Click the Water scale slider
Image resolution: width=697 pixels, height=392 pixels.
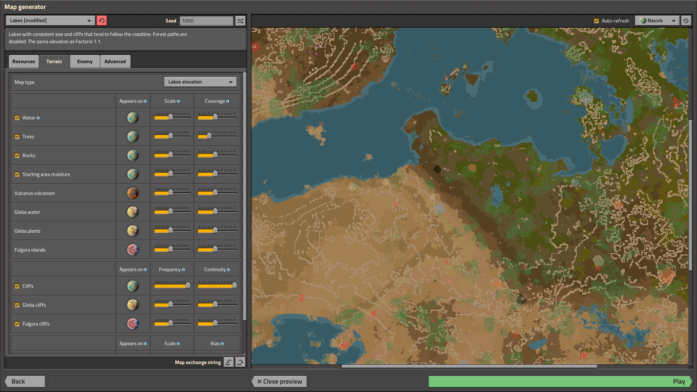pyautogui.click(x=172, y=117)
